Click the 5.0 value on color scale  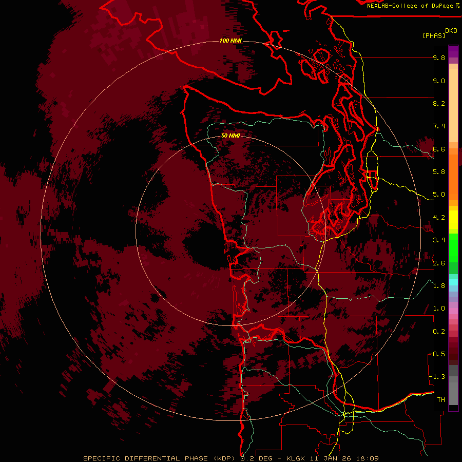(x=439, y=195)
